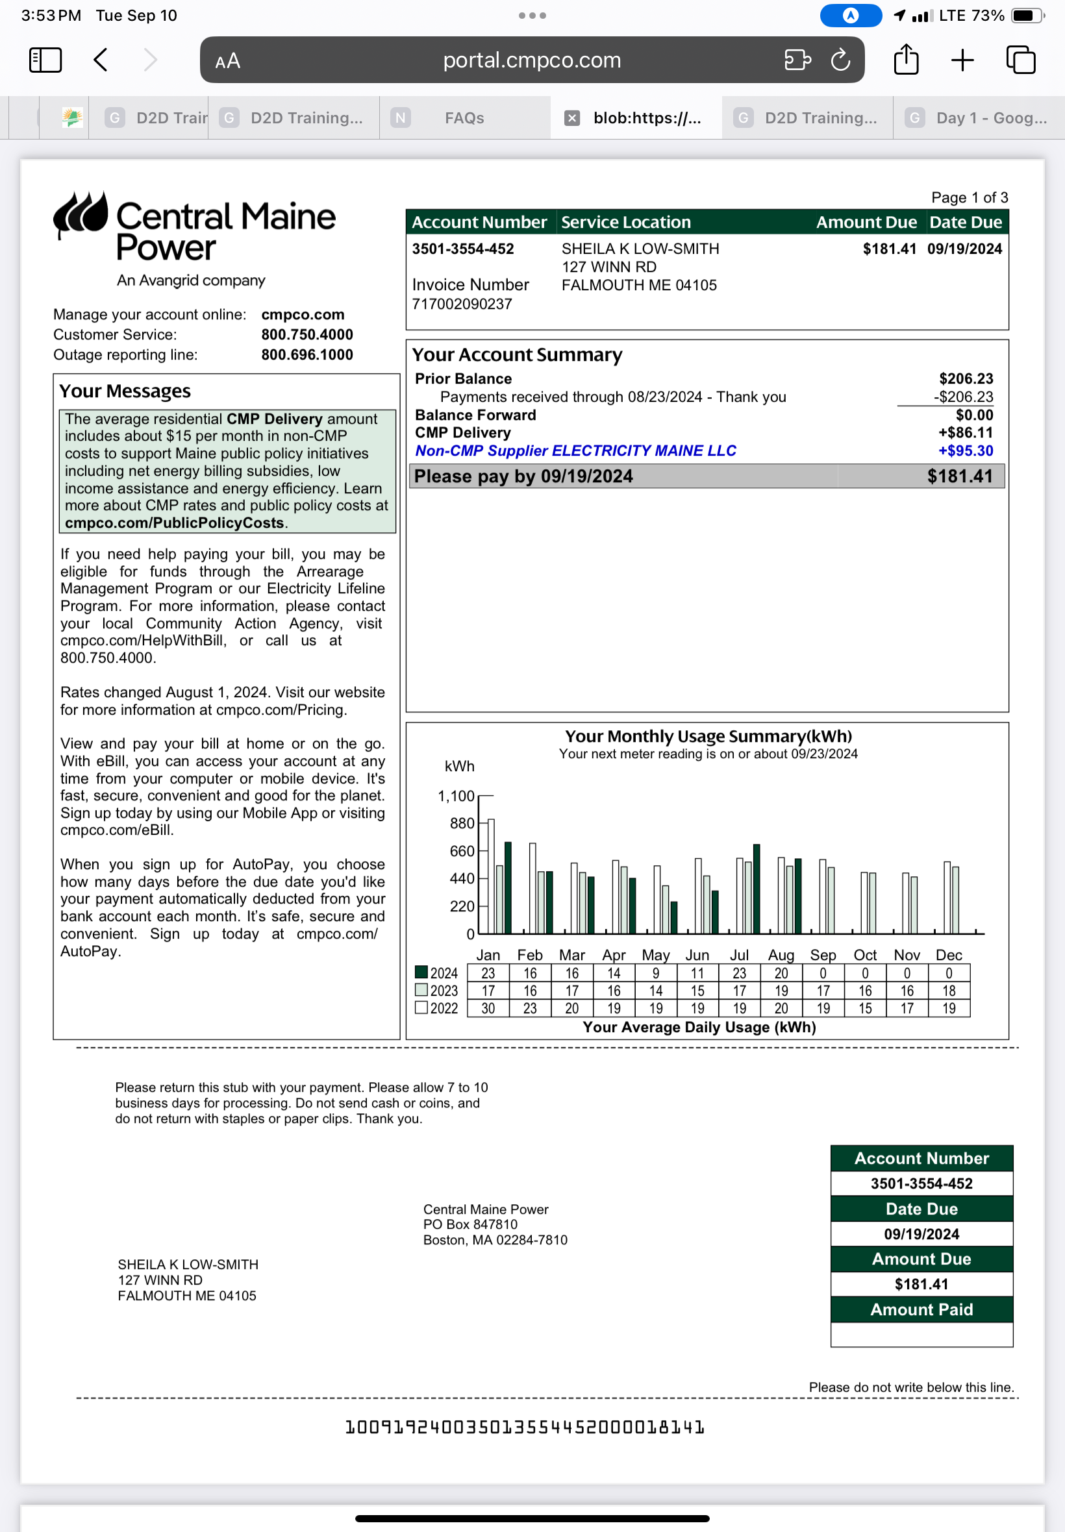Open the Safari sidebar panel
The image size is (1065, 1532).
pyautogui.click(x=45, y=60)
